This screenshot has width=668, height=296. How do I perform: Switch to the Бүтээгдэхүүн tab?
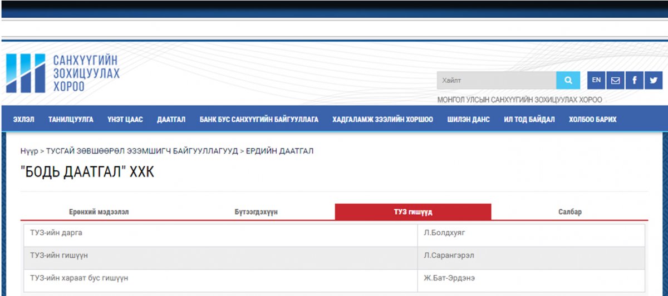point(256,212)
